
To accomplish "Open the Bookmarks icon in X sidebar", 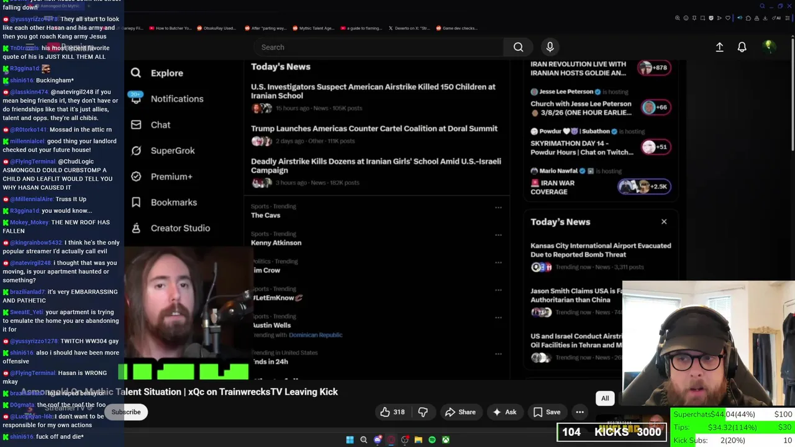I will pyautogui.click(x=136, y=202).
